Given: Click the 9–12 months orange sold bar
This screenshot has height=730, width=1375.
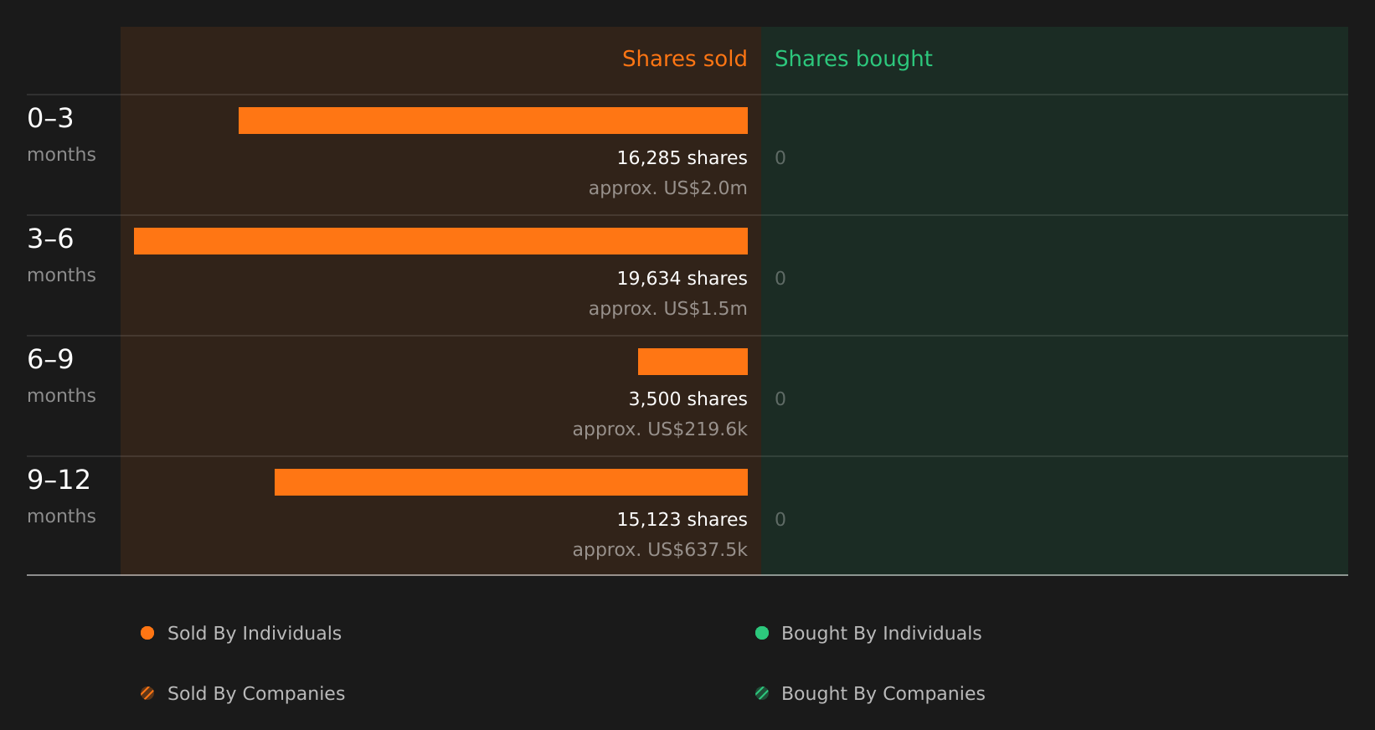Looking at the screenshot, I should [511, 482].
